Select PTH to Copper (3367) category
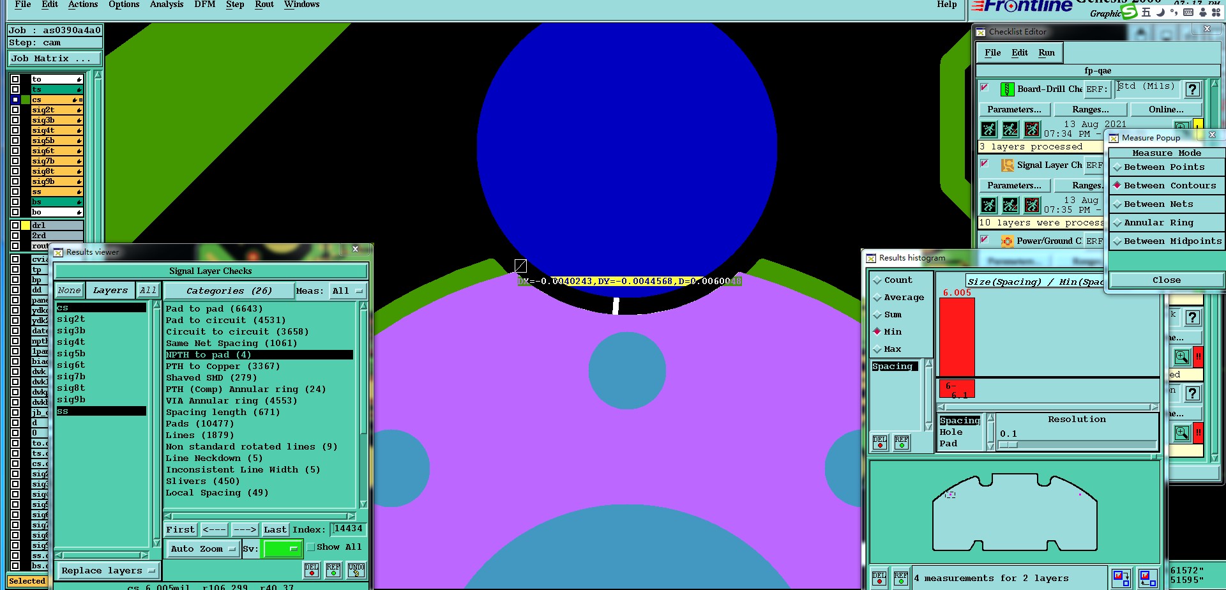 [223, 367]
